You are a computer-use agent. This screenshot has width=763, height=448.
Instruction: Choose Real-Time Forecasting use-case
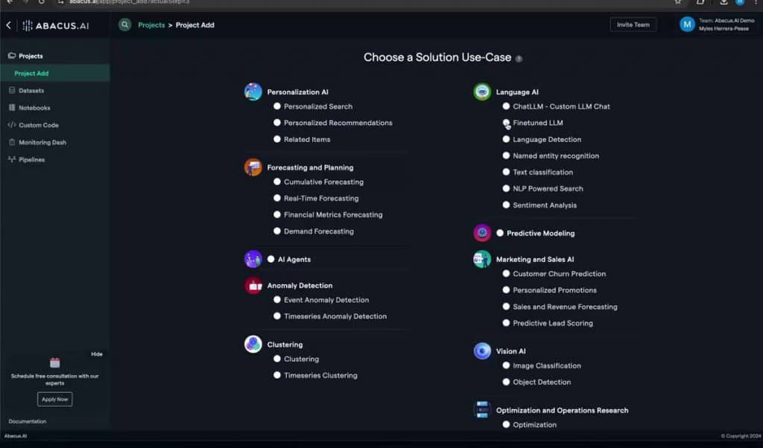(277, 198)
